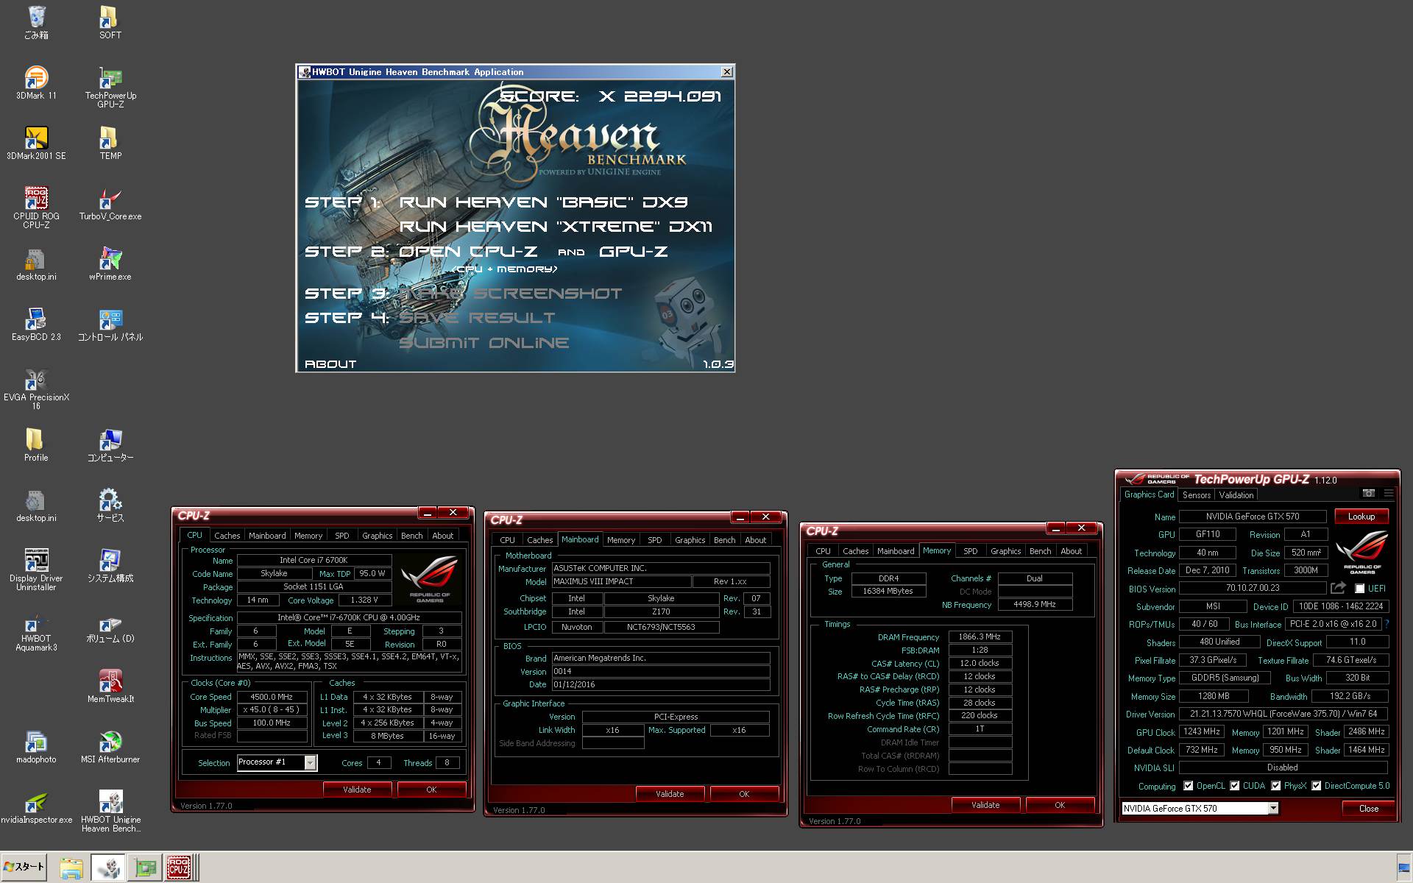This screenshot has width=1413, height=883.
Task: Open About tab in Memory CPU-Z window
Action: pyautogui.click(x=1071, y=551)
